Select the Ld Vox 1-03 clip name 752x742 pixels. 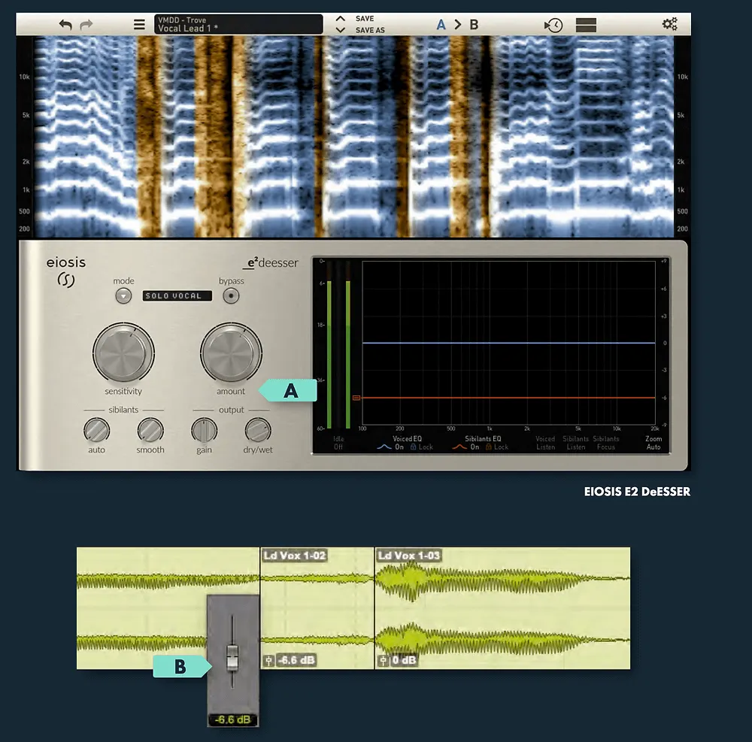click(408, 556)
